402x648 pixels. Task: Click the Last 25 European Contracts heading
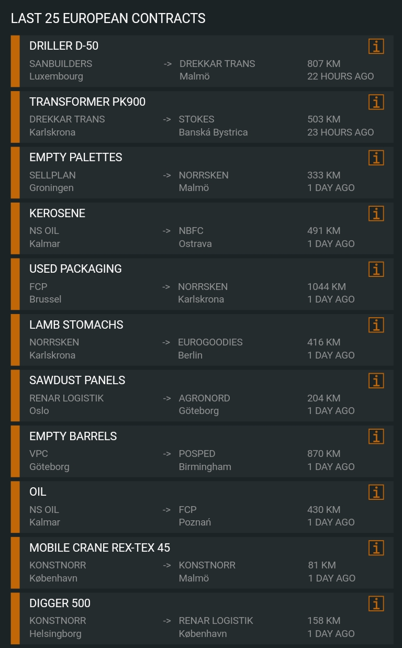pyautogui.click(x=108, y=18)
